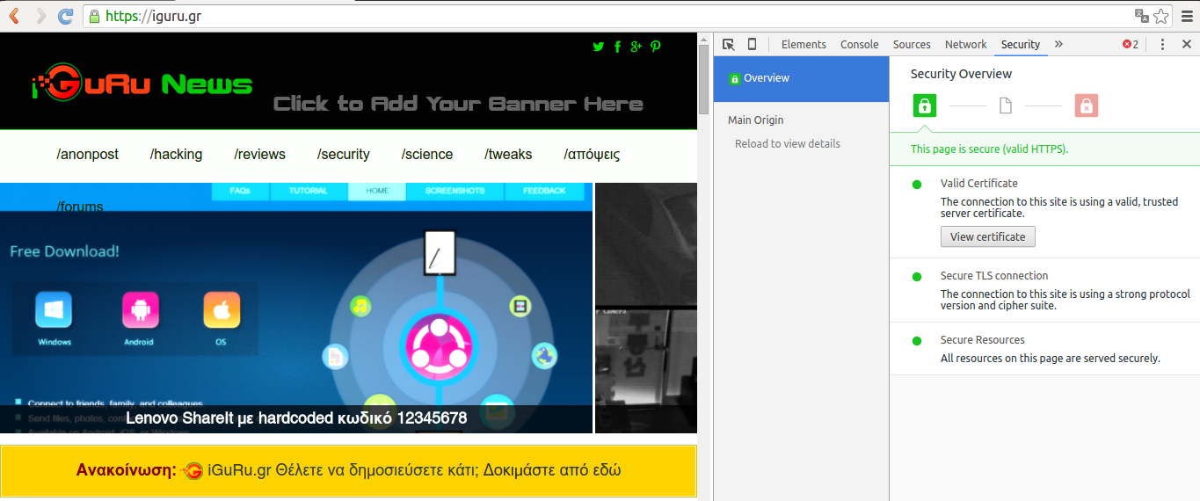Screen dimensions: 1200x501
Task: Open the Pinterest social icon
Action: [x=656, y=47]
